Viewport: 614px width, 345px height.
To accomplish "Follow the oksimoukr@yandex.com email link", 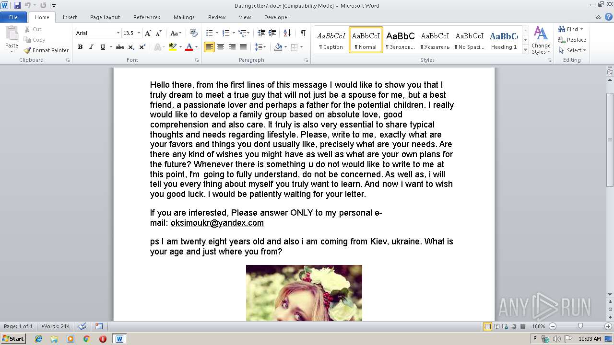I will [217, 223].
